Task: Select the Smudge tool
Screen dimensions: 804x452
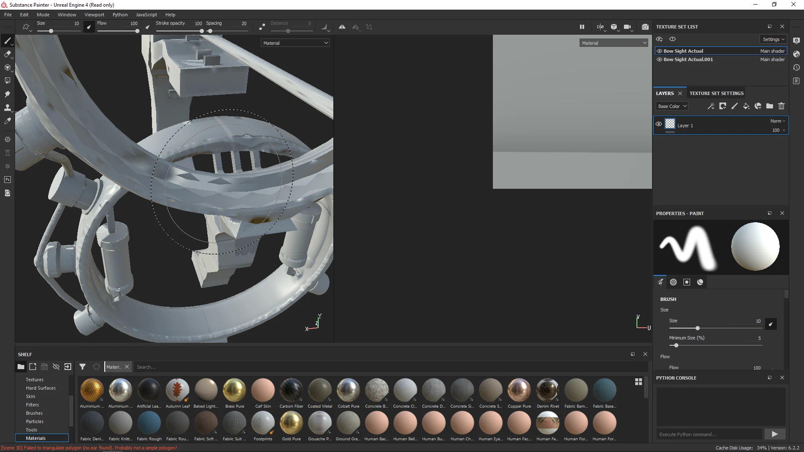Action: [7, 94]
